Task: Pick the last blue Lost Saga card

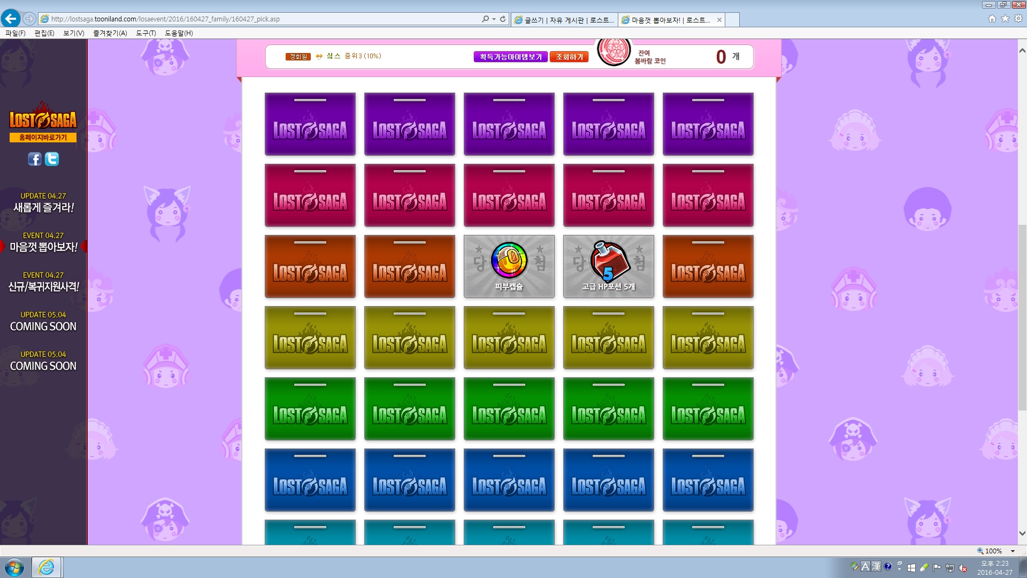Action: tap(708, 480)
